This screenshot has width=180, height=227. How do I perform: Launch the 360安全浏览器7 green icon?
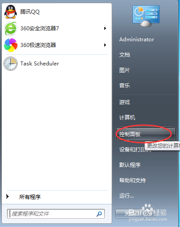pyautogui.click(x=10, y=29)
